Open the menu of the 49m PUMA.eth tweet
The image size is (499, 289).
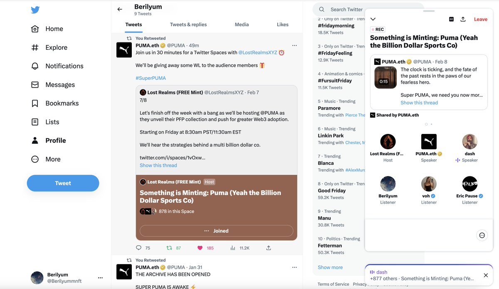coord(294,45)
